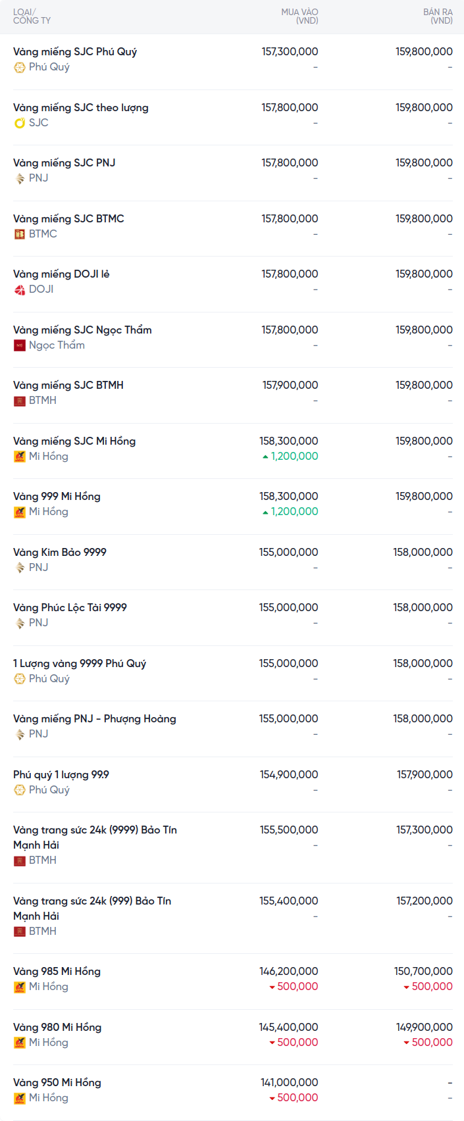Screen dimensions: 464x1121
Task: Open Vàng miếng DOJI lẻ row title
Action: click(x=61, y=274)
